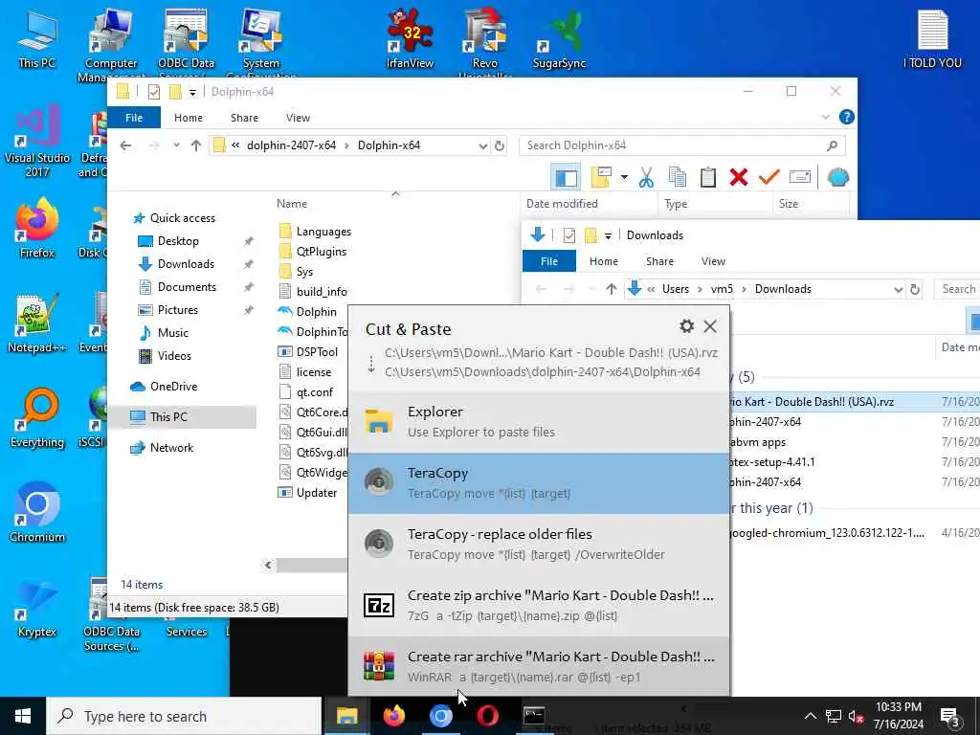
Task: Open the Home tab in Downloads window
Action: click(x=604, y=261)
